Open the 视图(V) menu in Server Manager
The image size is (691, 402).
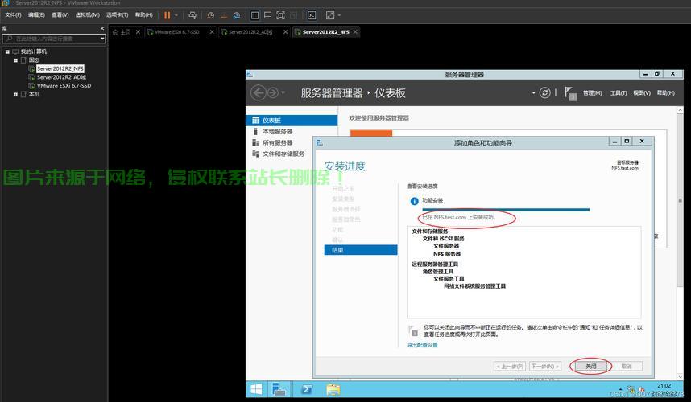click(x=642, y=92)
